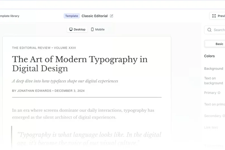Switch to the Mobile view
This screenshot has width=225, height=150.
pos(98,30)
